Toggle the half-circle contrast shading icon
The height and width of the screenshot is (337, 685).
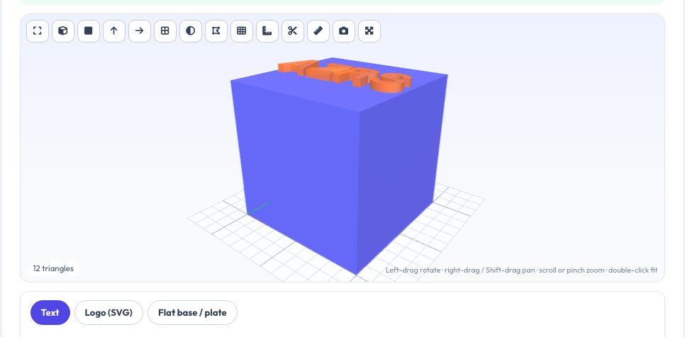[x=191, y=31]
